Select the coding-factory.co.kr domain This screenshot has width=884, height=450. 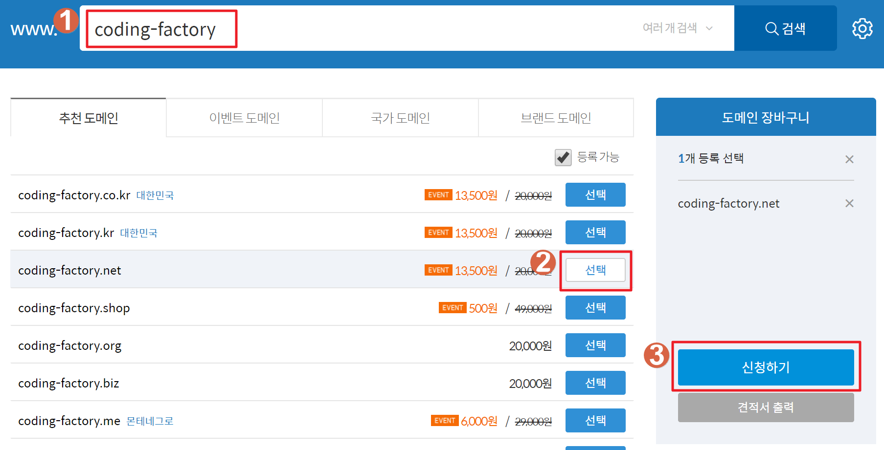tap(595, 194)
